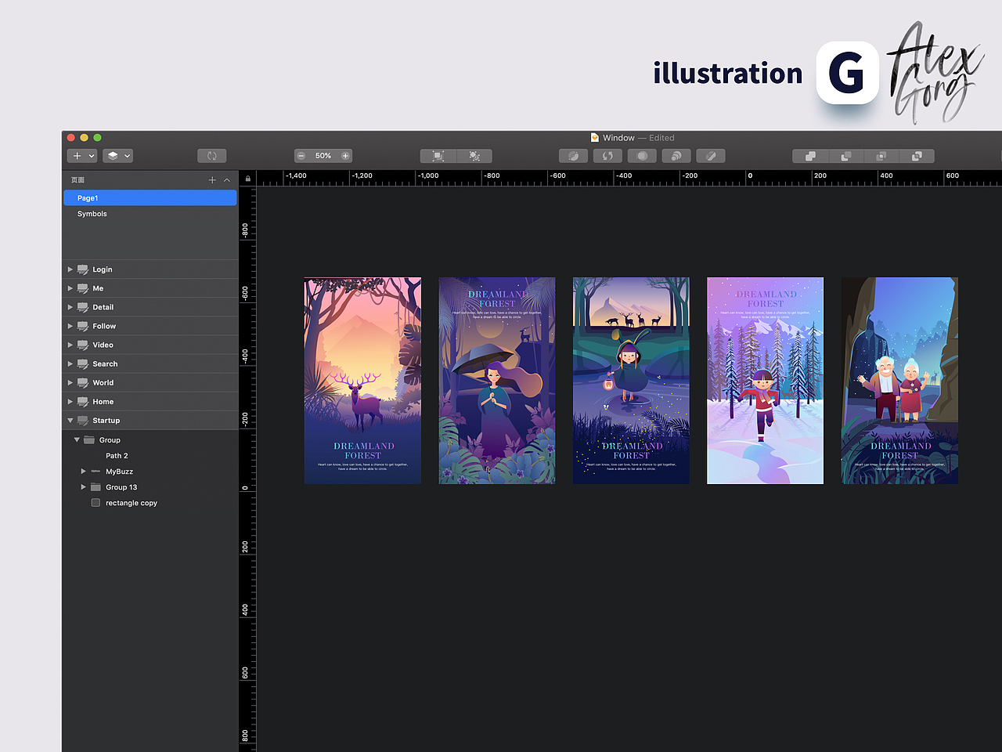Screen dimensions: 1002x752
Task: Zoom in with the plus button
Action: click(345, 156)
